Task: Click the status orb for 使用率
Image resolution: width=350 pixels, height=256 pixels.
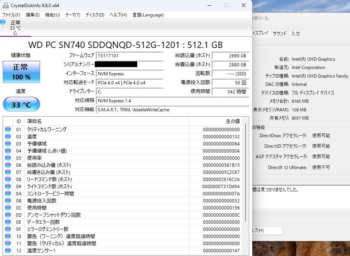Action: (8, 158)
